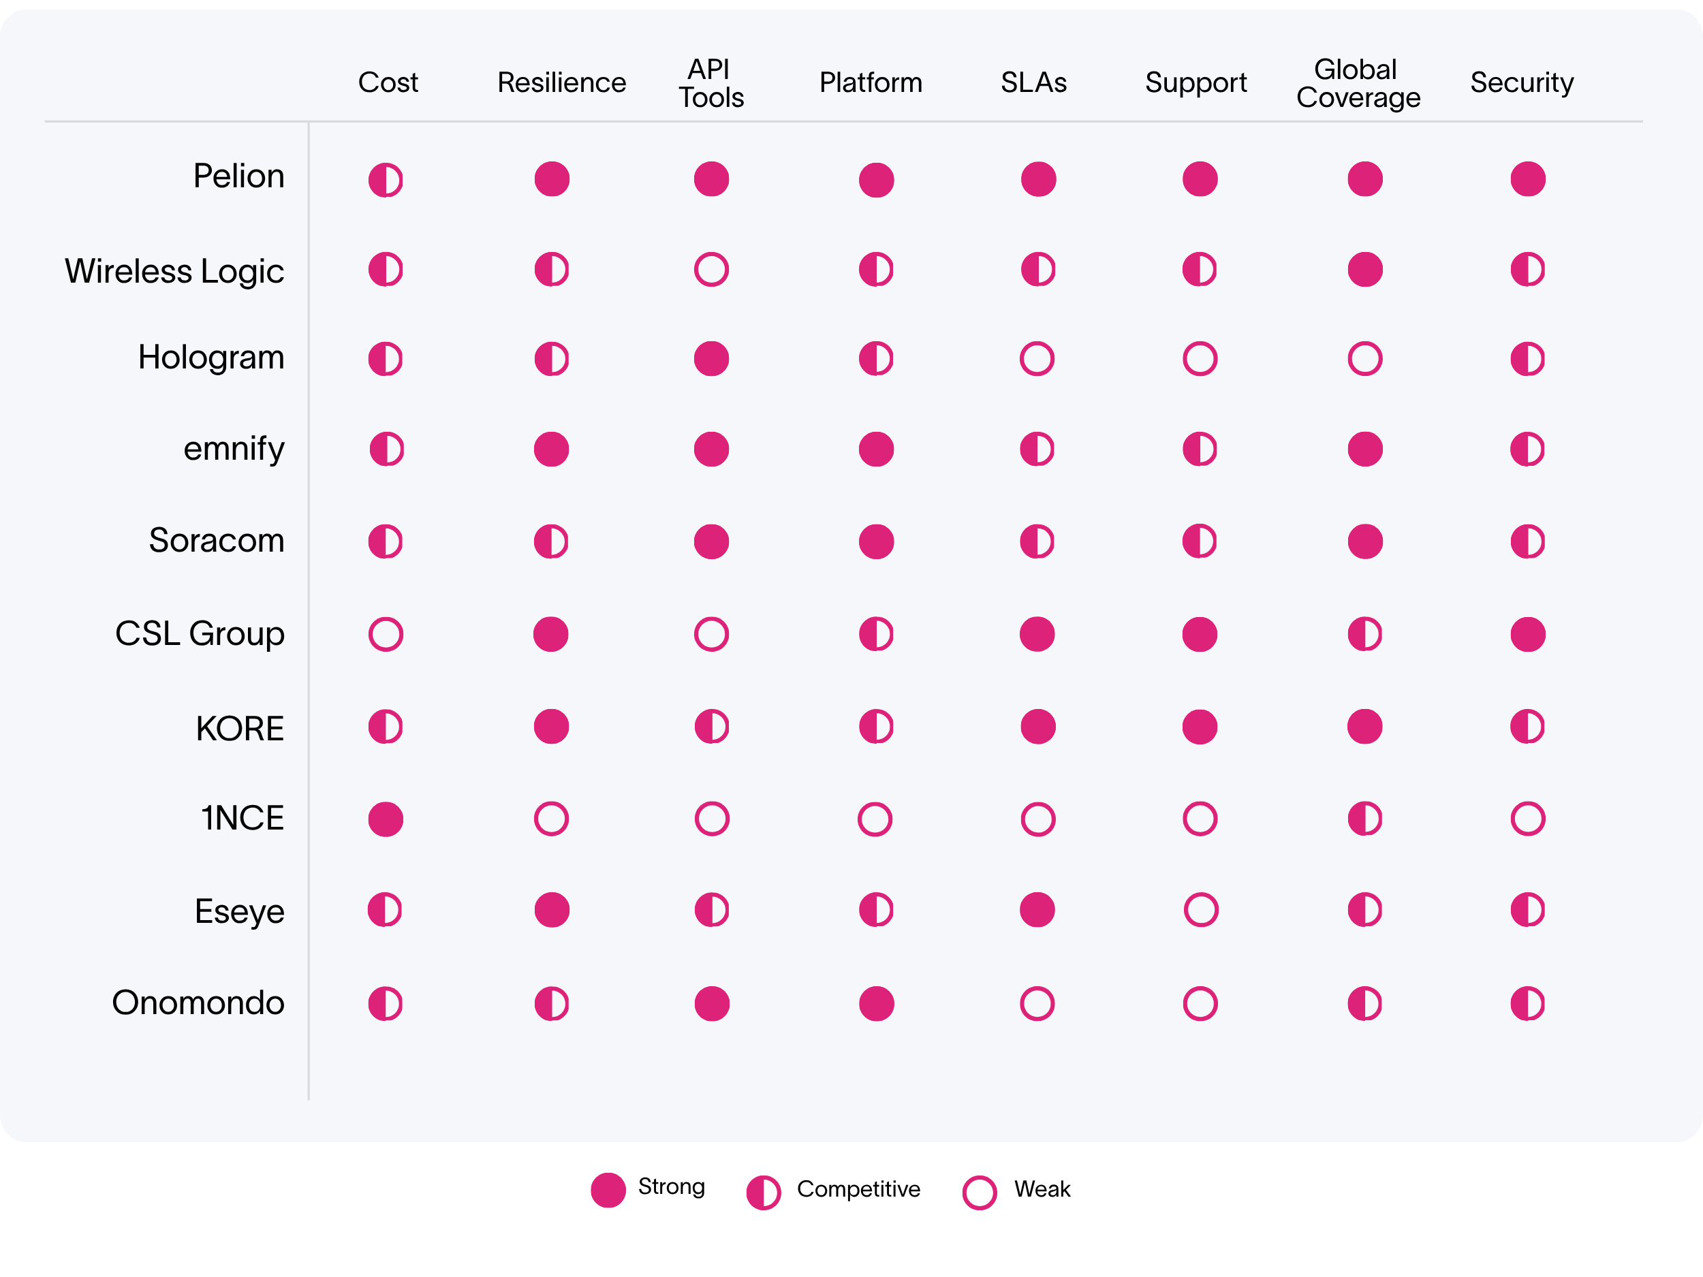1703x1277 pixels.
Task: Click Hologram's empty Global Coverage circle
Action: pyautogui.click(x=1365, y=359)
